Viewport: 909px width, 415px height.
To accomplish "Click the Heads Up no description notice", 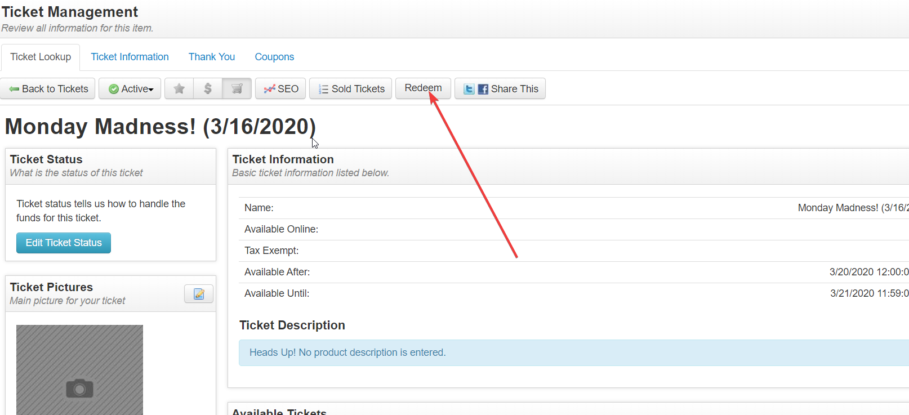I will [x=347, y=352].
